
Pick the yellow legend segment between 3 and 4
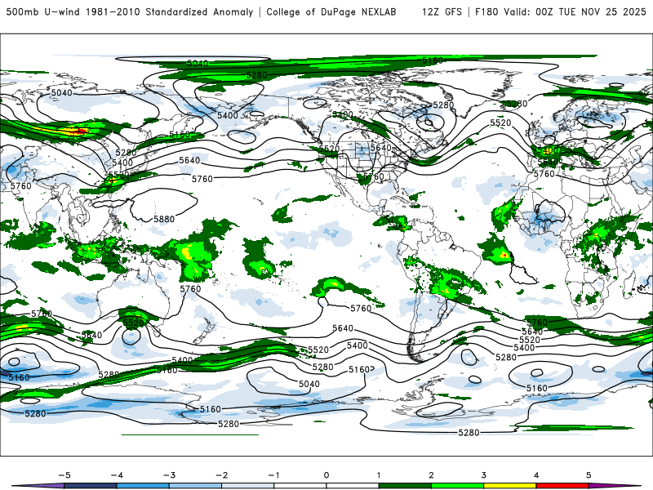pyautogui.click(x=510, y=486)
